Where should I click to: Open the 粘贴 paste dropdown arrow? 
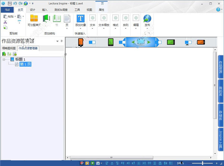tap(15, 16)
